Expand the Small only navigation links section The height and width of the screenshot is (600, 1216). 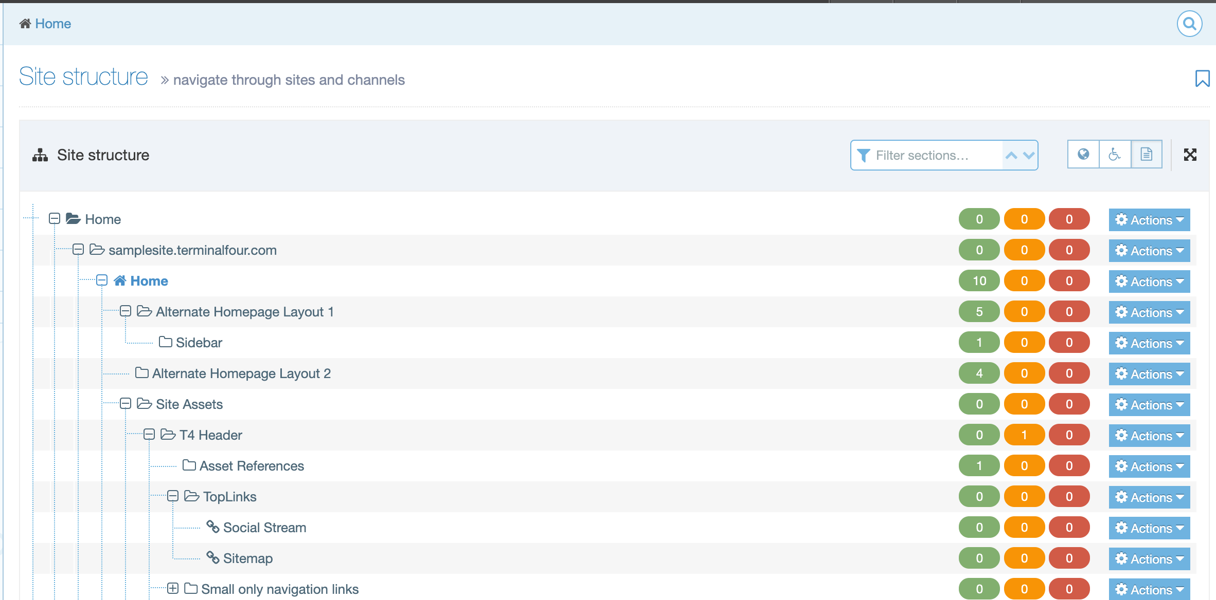(x=173, y=589)
